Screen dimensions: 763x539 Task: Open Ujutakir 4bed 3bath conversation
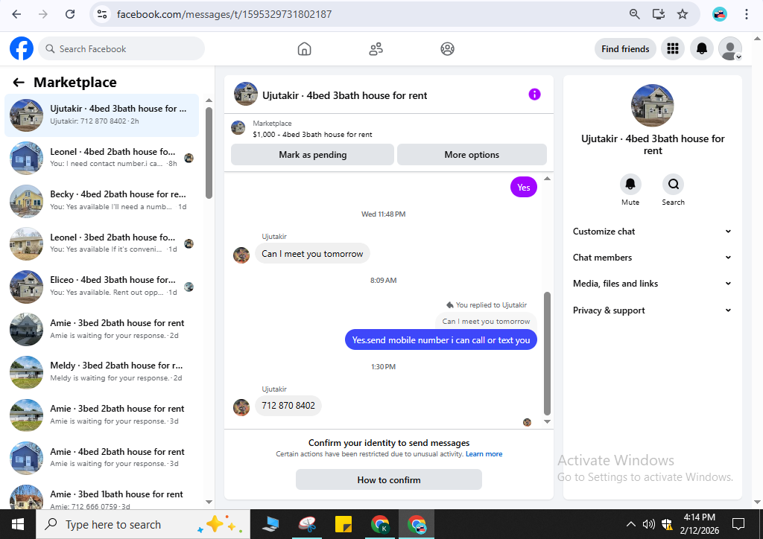pyautogui.click(x=101, y=115)
